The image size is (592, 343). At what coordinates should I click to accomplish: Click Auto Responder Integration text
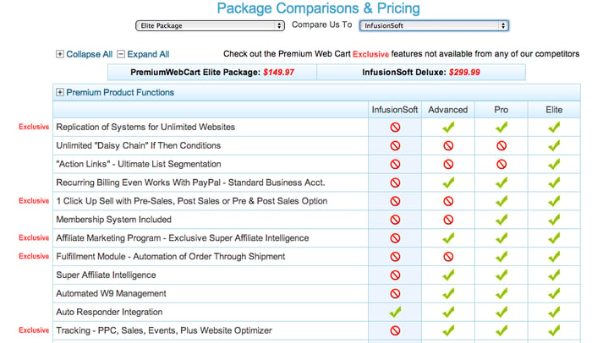pos(109,312)
